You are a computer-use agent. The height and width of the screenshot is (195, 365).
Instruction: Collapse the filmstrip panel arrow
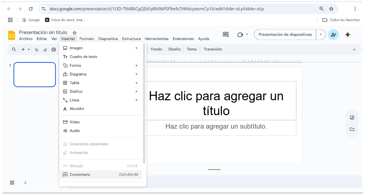pyautogui.click(x=25, y=183)
